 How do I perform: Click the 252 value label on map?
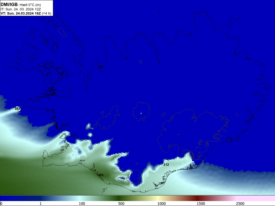[x=17, y=108]
